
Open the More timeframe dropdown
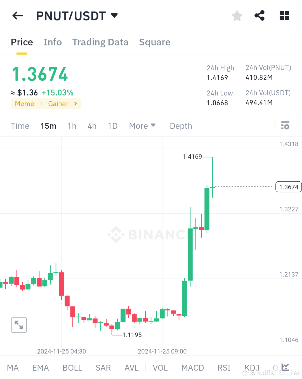click(142, 126)
